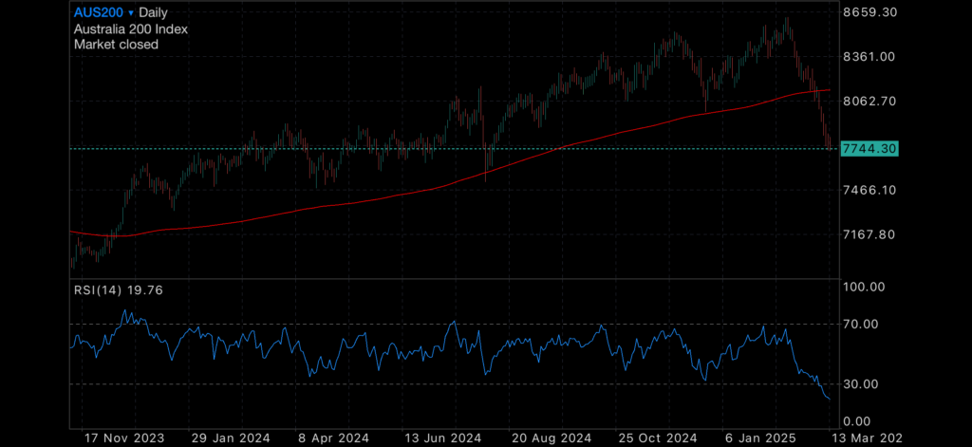This screenshot has width=972, height=447.
Task: Click the Australia 200 Index title
Action: (x=131, y=28)
